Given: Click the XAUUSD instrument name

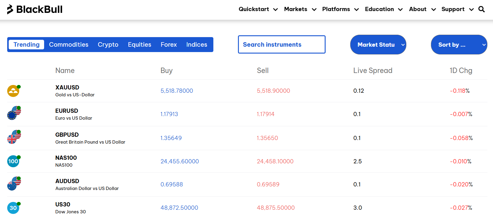Looking at the screenshot, I should (67, 87).
